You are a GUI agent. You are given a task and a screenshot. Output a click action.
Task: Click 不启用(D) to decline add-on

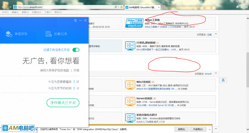[198, 129]
